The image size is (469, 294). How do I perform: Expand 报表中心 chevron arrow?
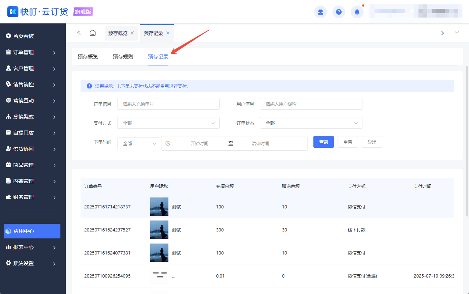point(54,248)
